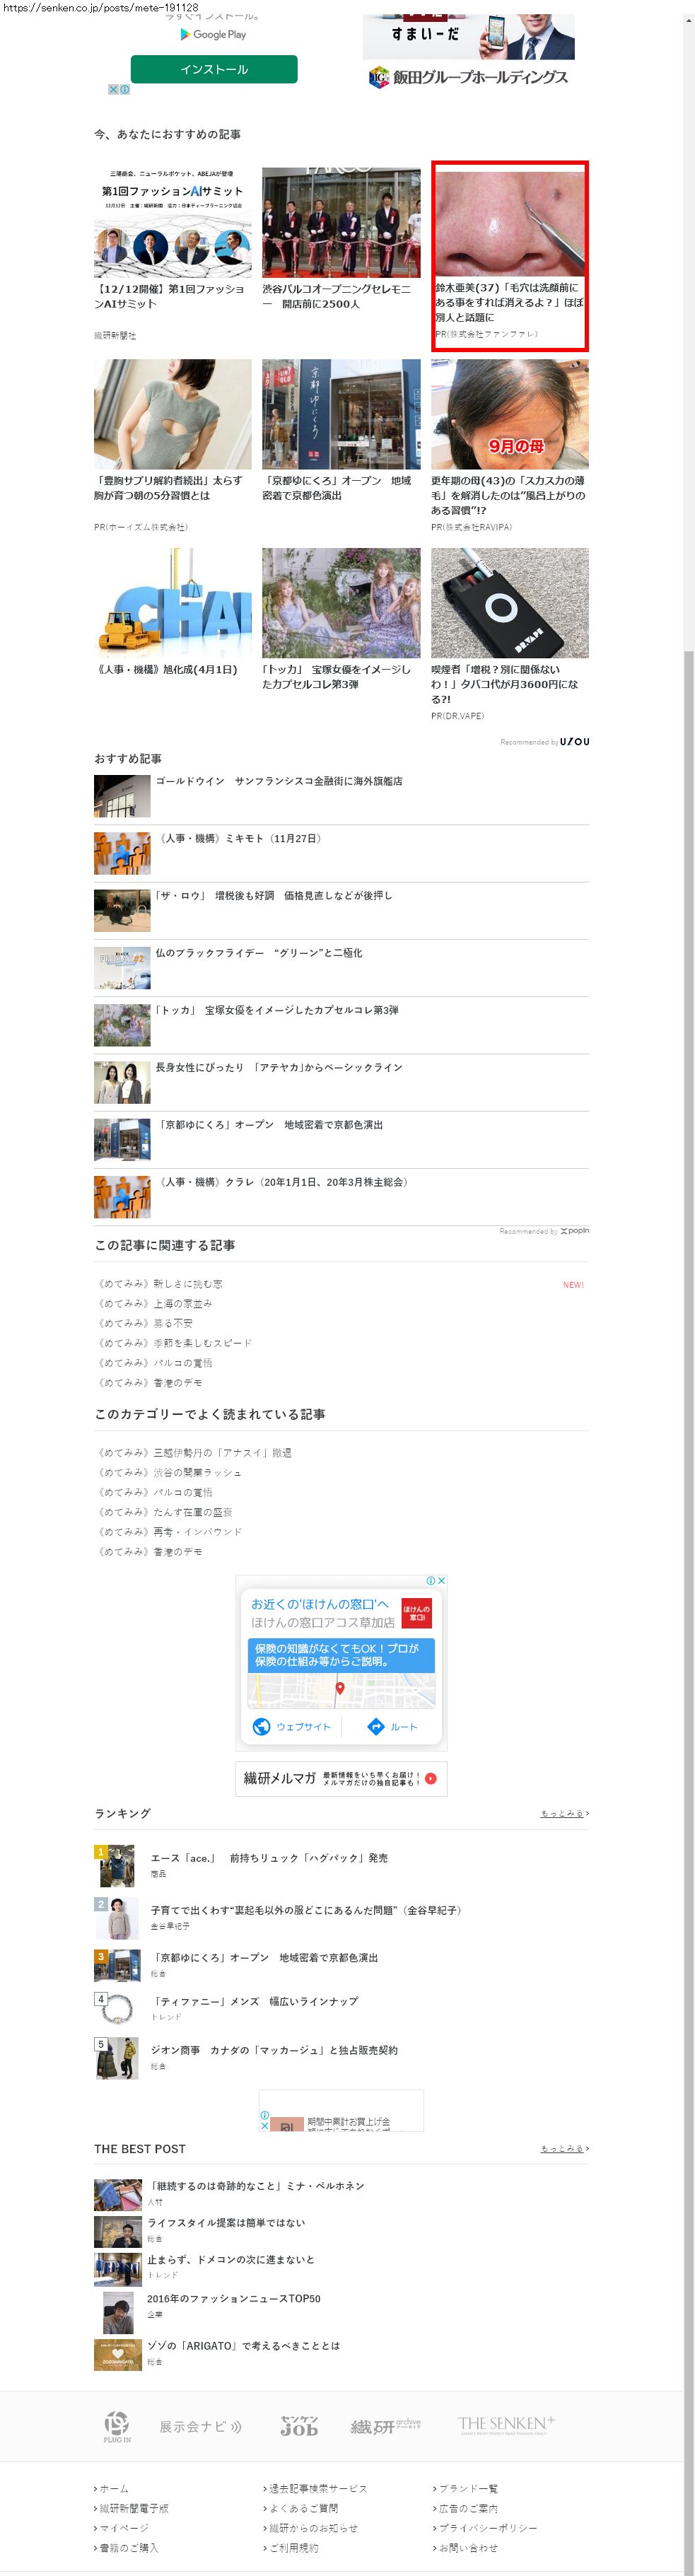Open THE SENKEN+ logo link
Viewport: 695px width, 2576px height.
pyautogui.click(x=505, y=2424)
